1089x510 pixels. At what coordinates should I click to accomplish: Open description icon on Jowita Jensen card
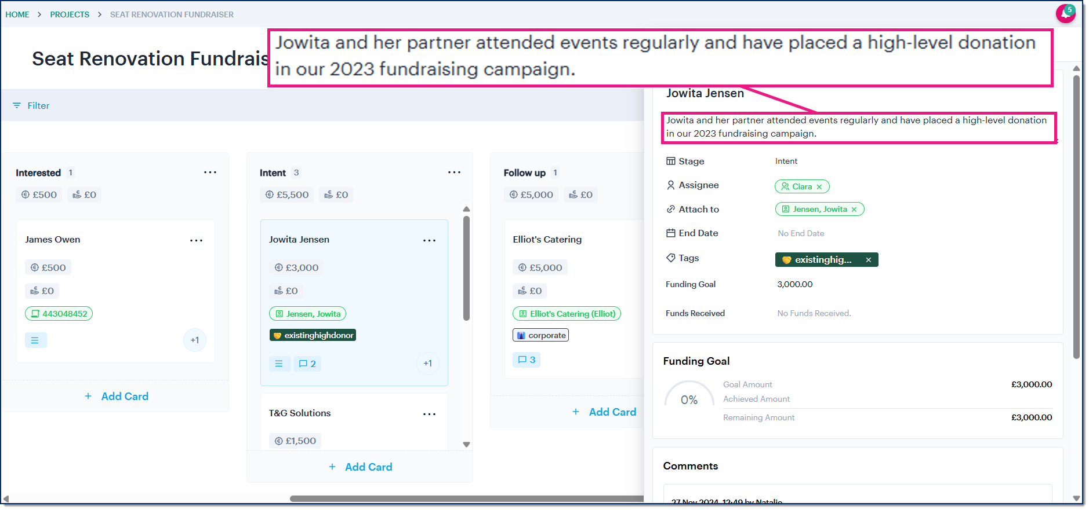coord(279,364)
